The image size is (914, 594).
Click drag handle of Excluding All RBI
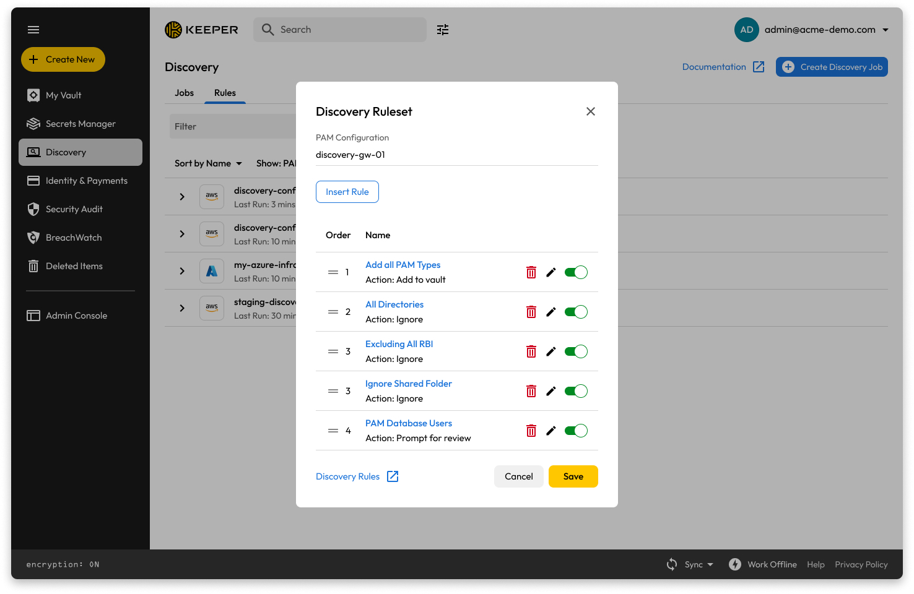pos(333,351)
